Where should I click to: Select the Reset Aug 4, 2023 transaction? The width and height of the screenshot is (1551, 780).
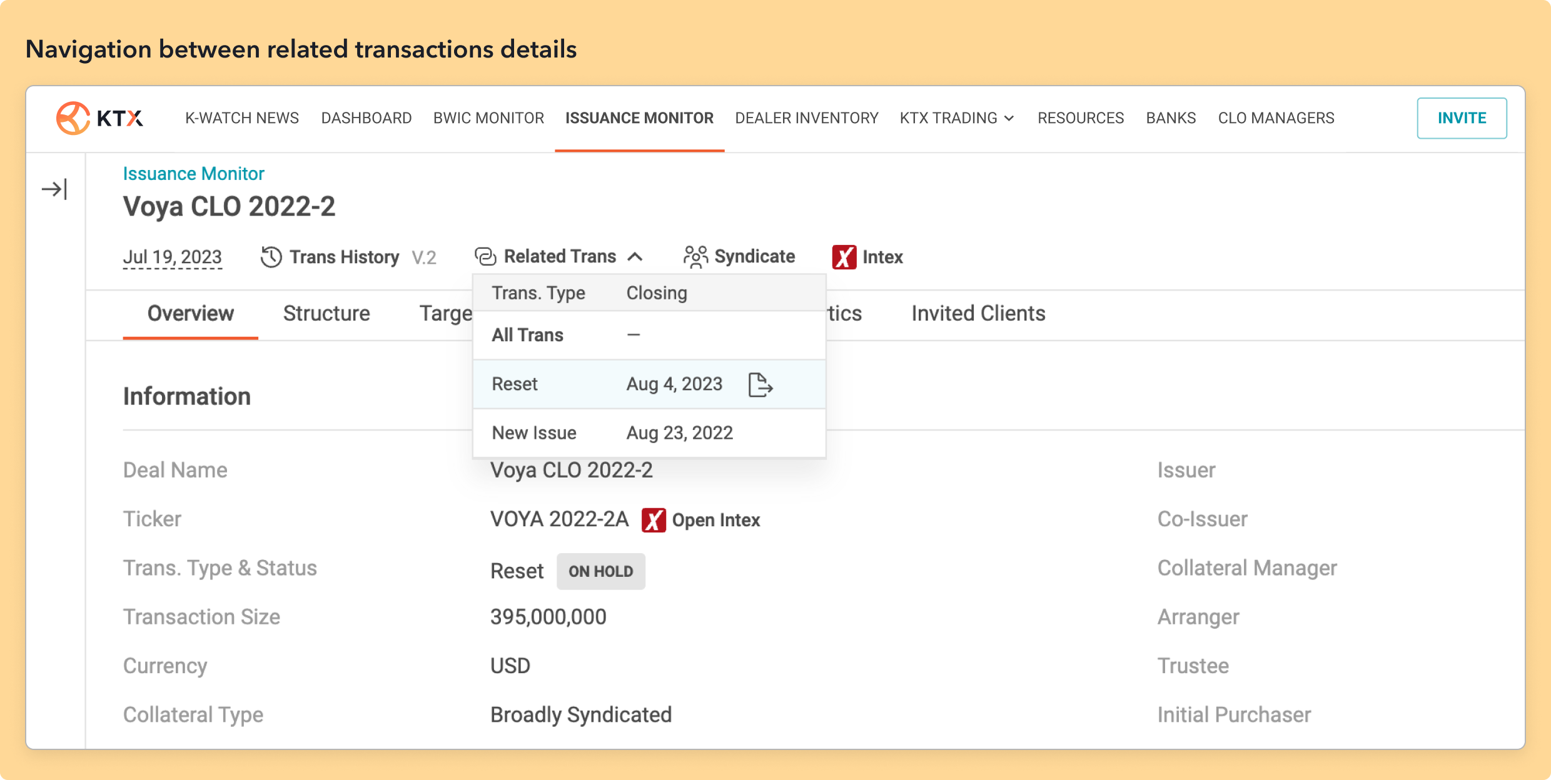pyautogui.click(x=649, y=384)
